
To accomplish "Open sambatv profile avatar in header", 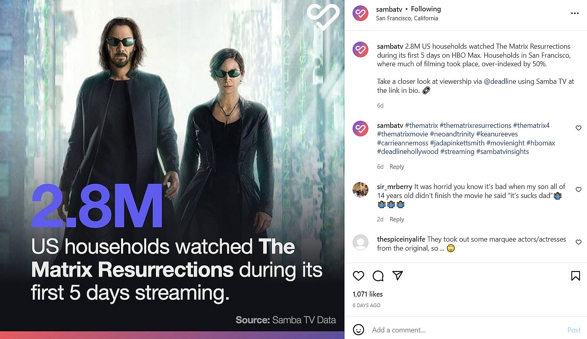I will [360, 13].
